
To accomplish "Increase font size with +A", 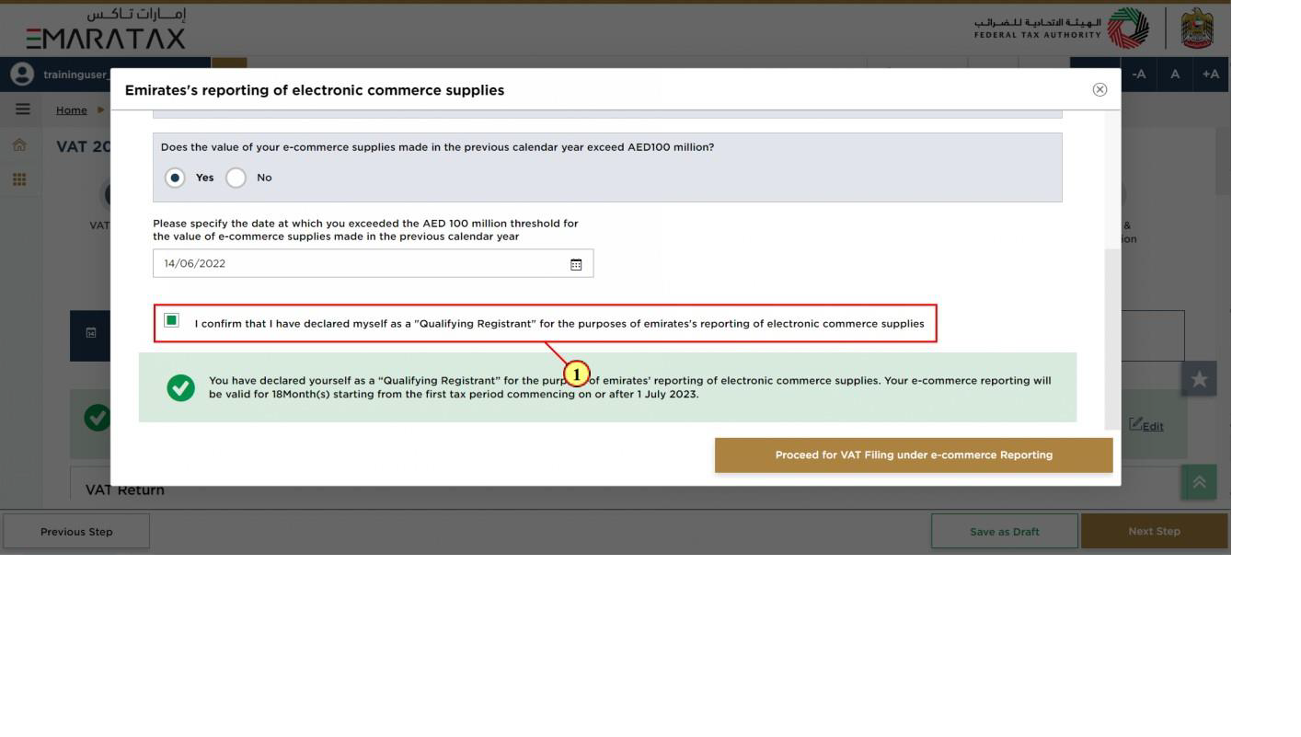I will click(x=1211, y=75).
